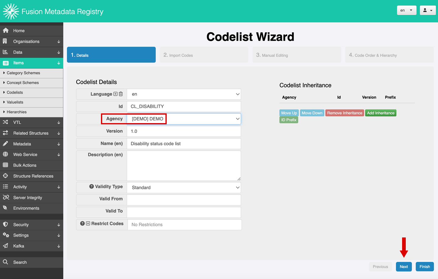This screenshot has width=438, height=279.
Task: Click the Validity Type help icon
Action: (x=91, y=187)
